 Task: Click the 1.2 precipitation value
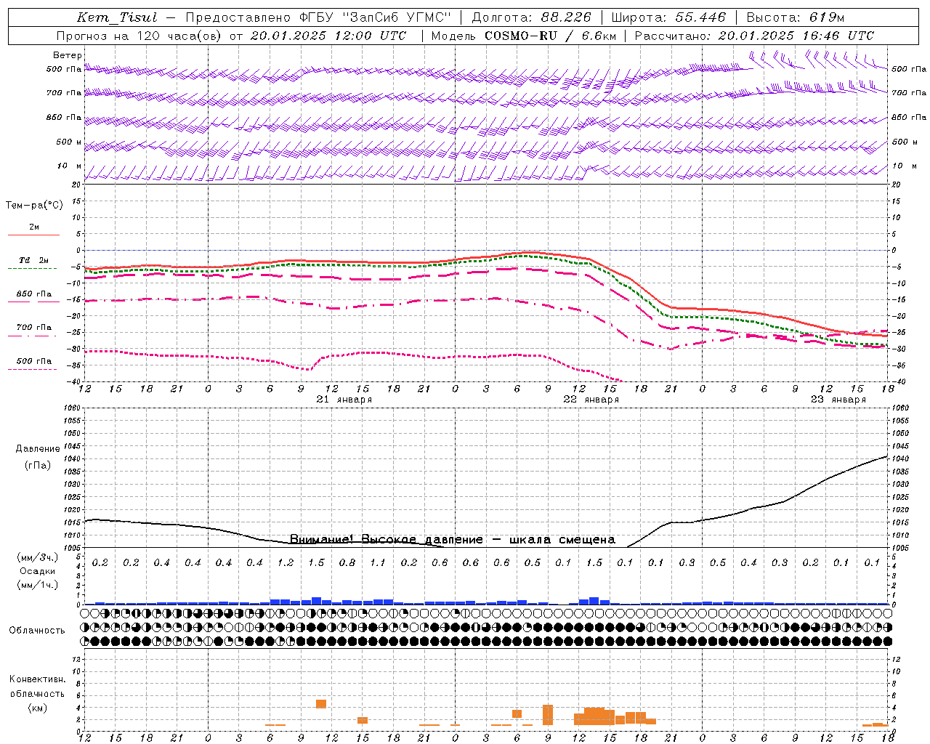coord(286,563)
